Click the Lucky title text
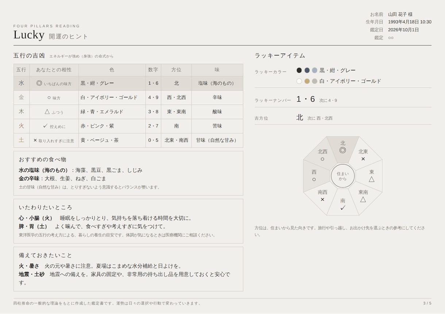 [x=29, y=35]
